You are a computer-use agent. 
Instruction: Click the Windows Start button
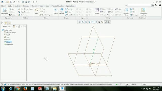[3, 89]
